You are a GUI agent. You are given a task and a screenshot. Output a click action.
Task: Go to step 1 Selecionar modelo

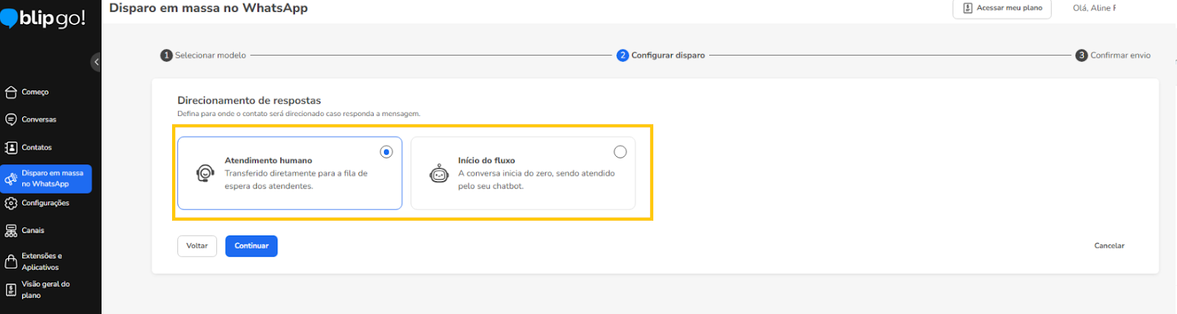pyautogui.click(x=204, y=56)
